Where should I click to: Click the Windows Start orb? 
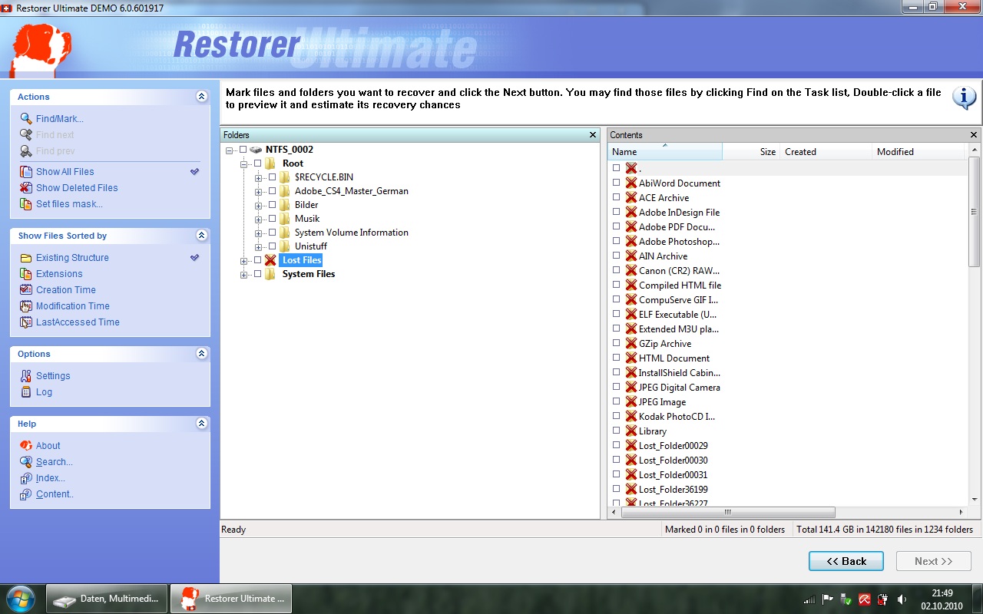coord(21,599)
